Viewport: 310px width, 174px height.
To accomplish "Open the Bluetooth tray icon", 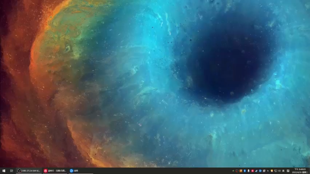I will tap(245, 171).
